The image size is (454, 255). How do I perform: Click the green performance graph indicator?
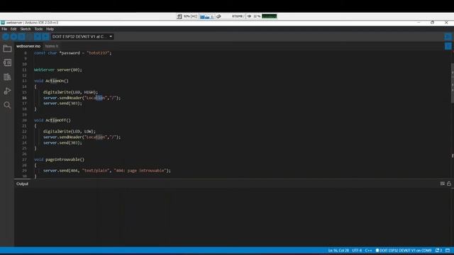click(270, 16)
